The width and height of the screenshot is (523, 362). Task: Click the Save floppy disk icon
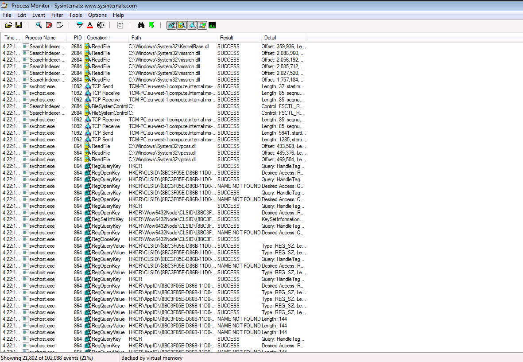tap(19, 25)
